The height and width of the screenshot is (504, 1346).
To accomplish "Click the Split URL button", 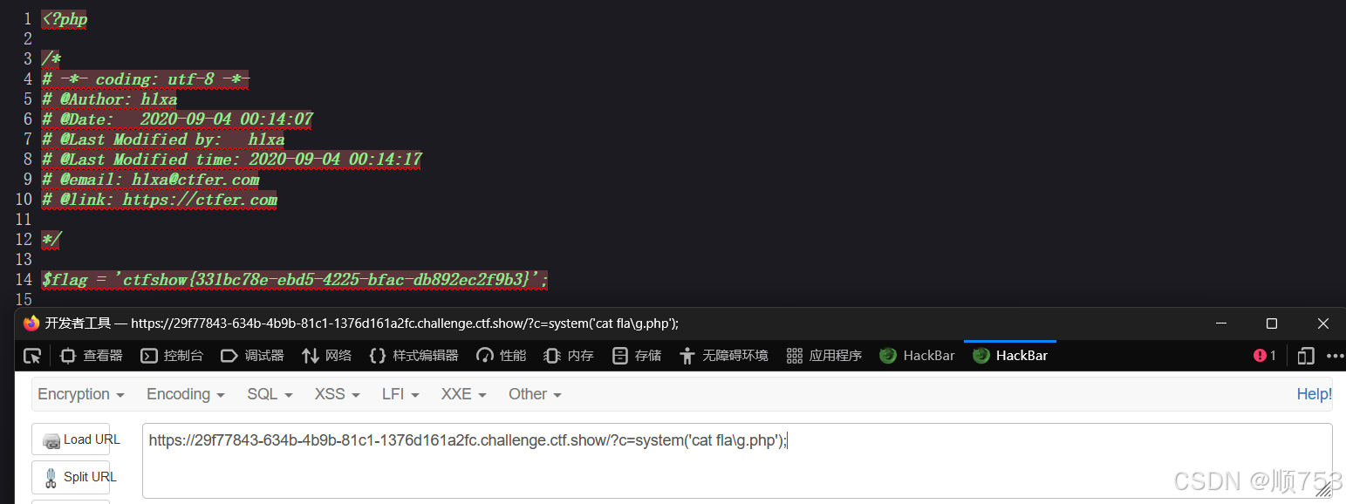I will click(x=71, y=477).
